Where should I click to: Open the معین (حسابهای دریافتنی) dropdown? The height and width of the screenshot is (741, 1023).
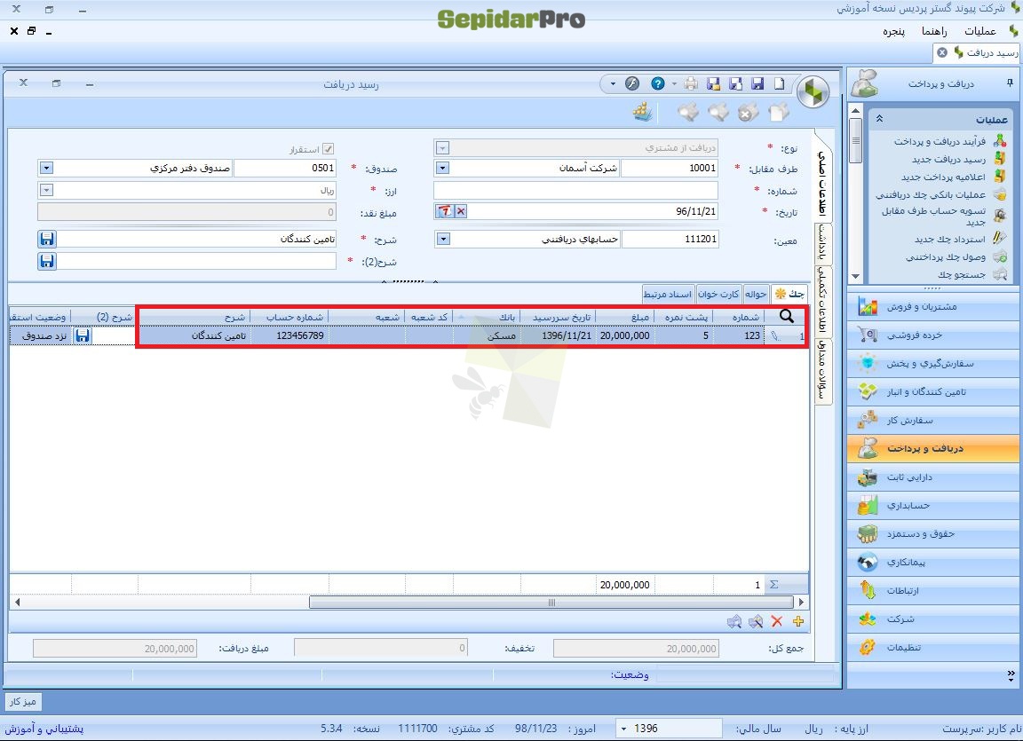tap(442, 240)
